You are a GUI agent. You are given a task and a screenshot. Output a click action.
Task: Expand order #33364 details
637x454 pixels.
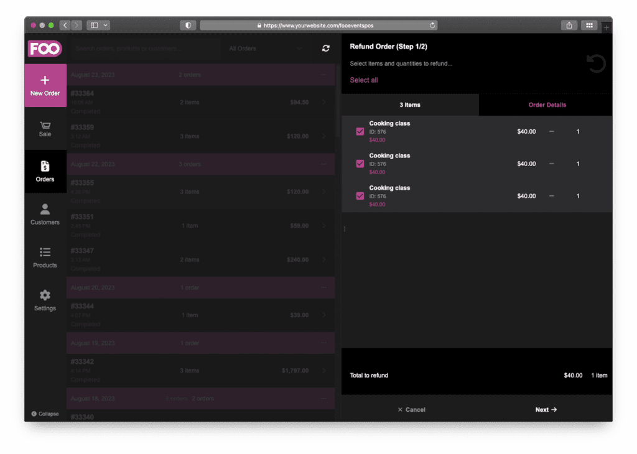(x=323, y=103)
